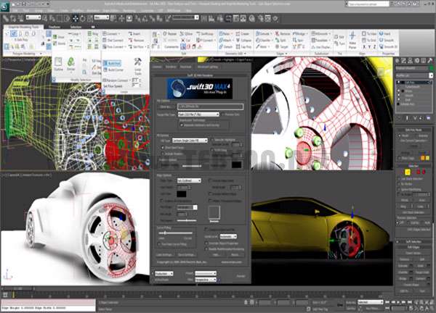Open the reference coordinate system dropdown

click(102, 17)
